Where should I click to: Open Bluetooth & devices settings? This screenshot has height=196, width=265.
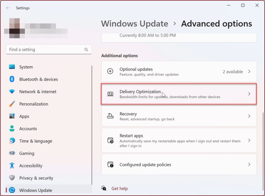49,79
